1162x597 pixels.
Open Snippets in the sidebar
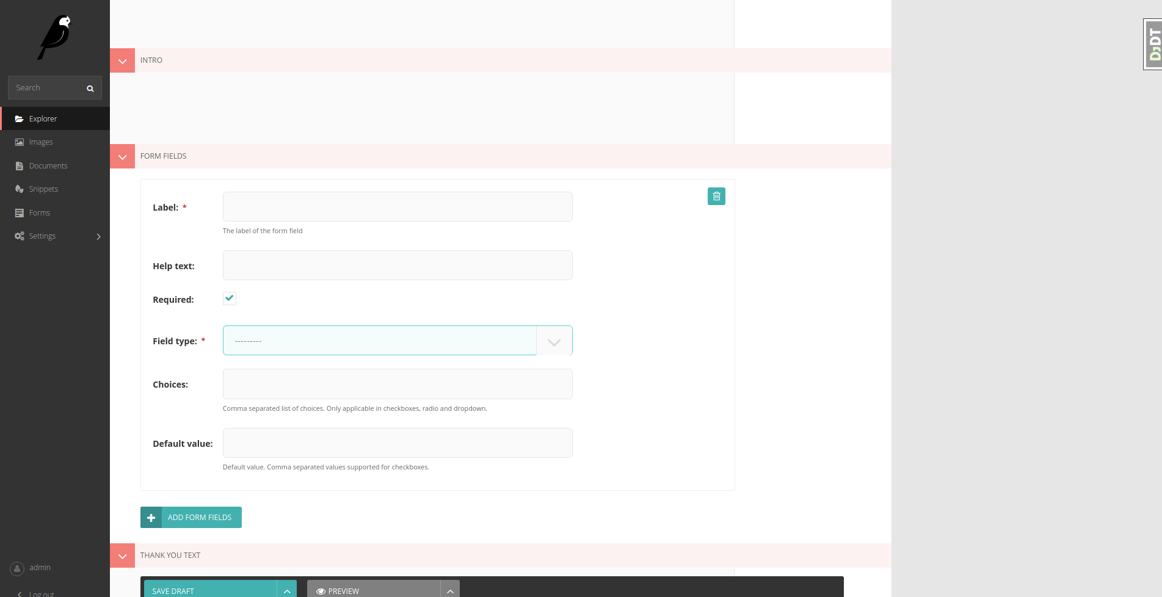click(x=55, y=189)
